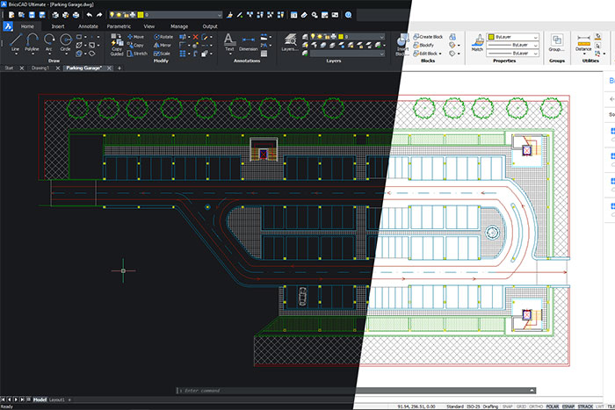Expand the Text tool dropdown arrow
The image size is (615, 410).
(229, 54)
